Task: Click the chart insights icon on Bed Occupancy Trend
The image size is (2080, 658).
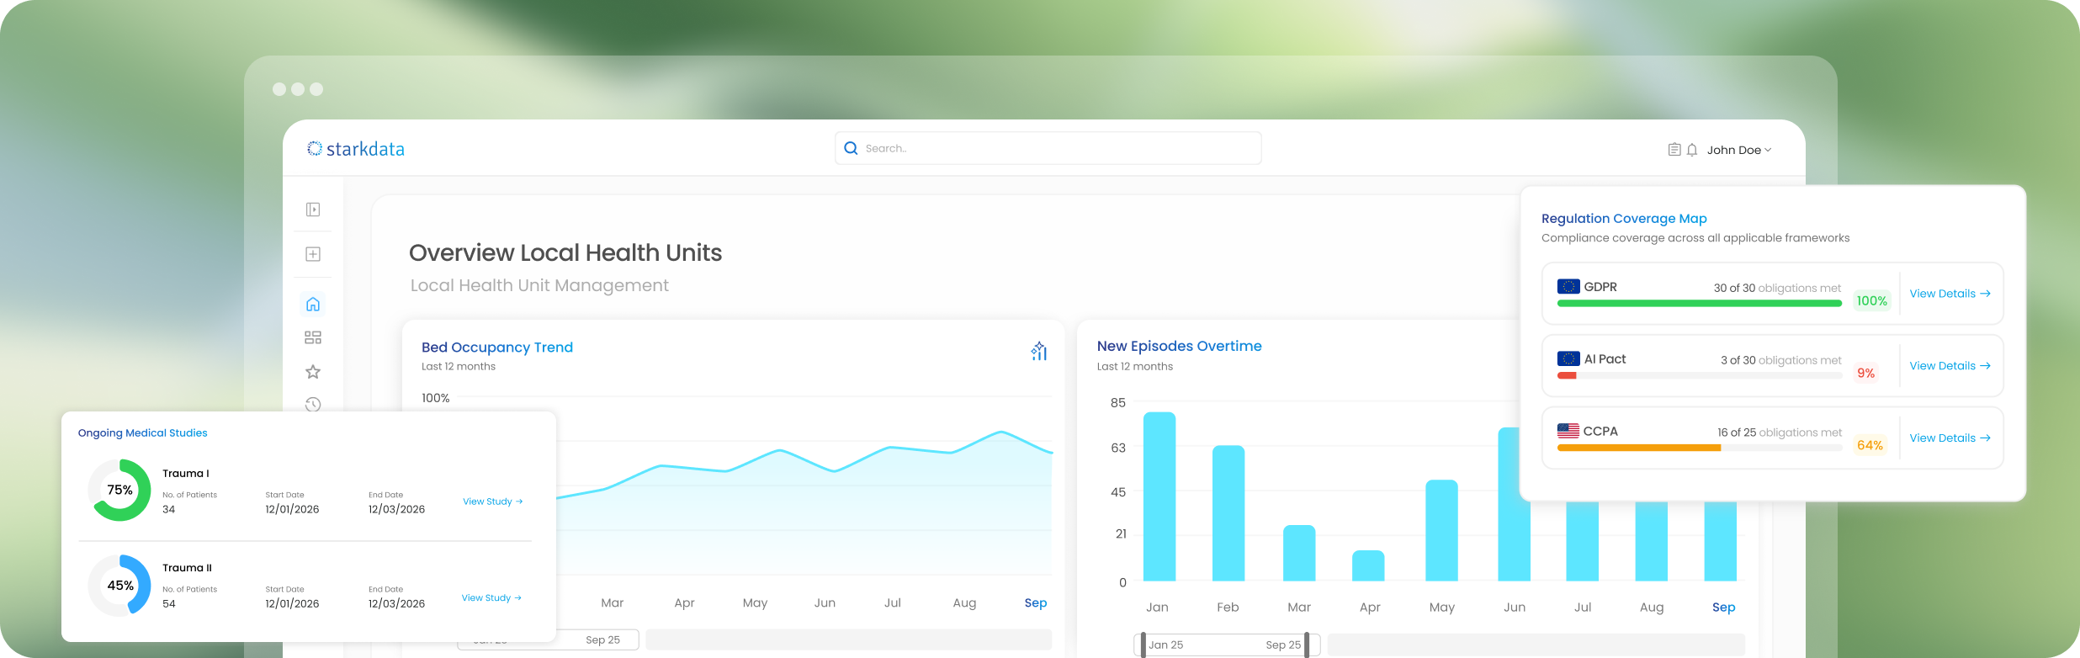Action: 1039,351
